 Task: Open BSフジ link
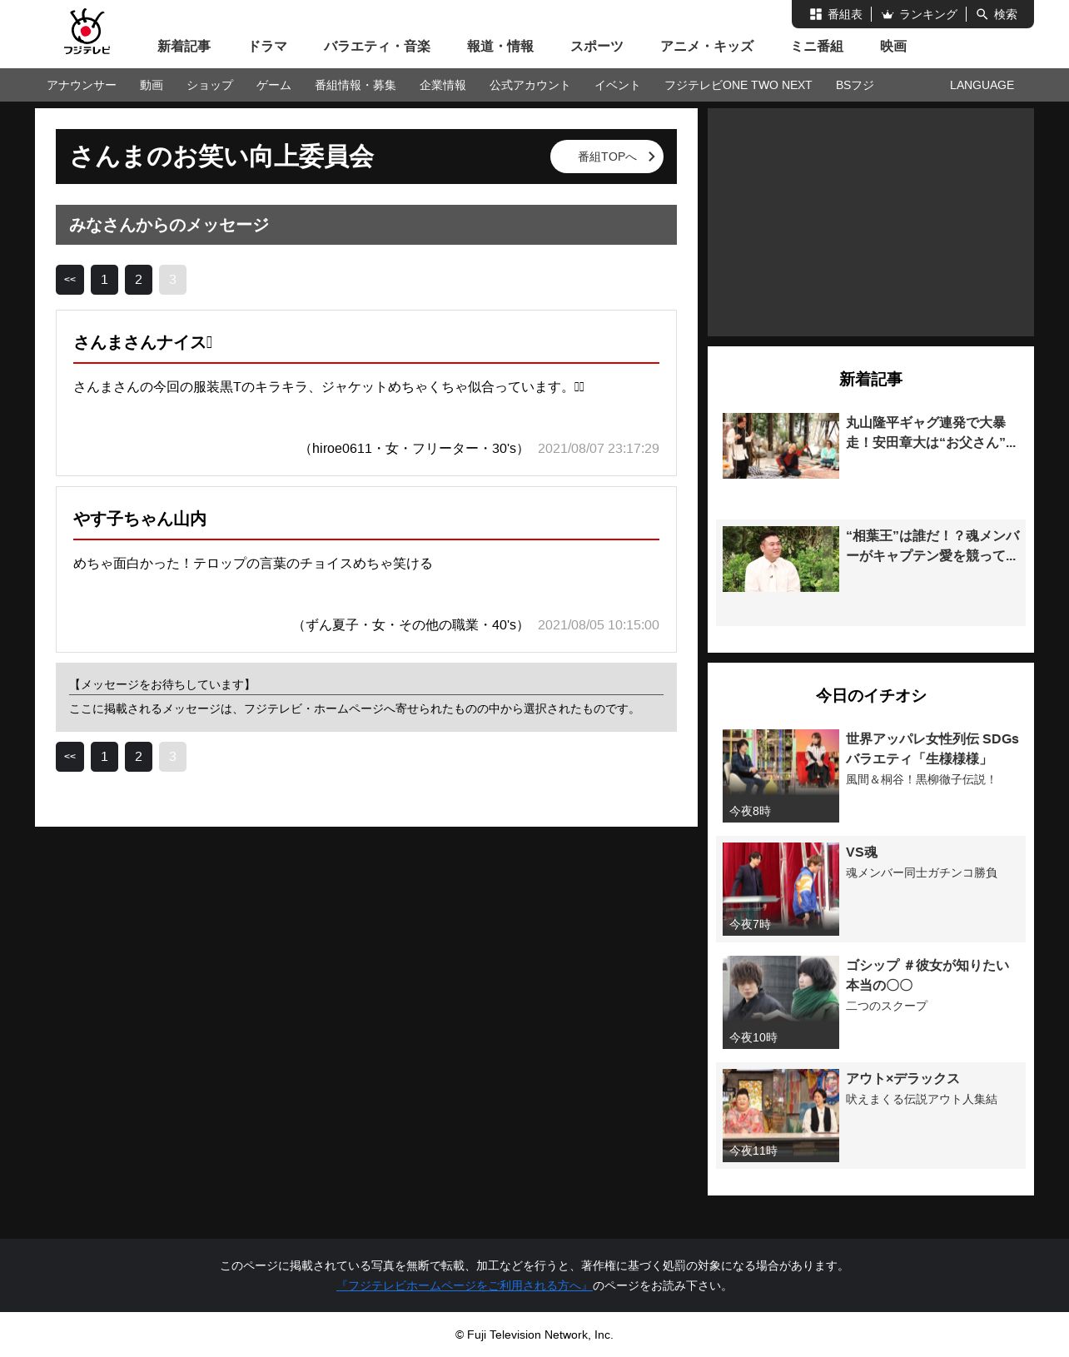click(855, 85)
